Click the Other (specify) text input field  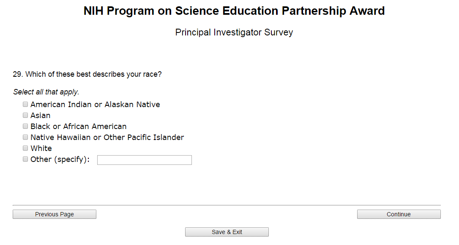click(x=144, y=160)
